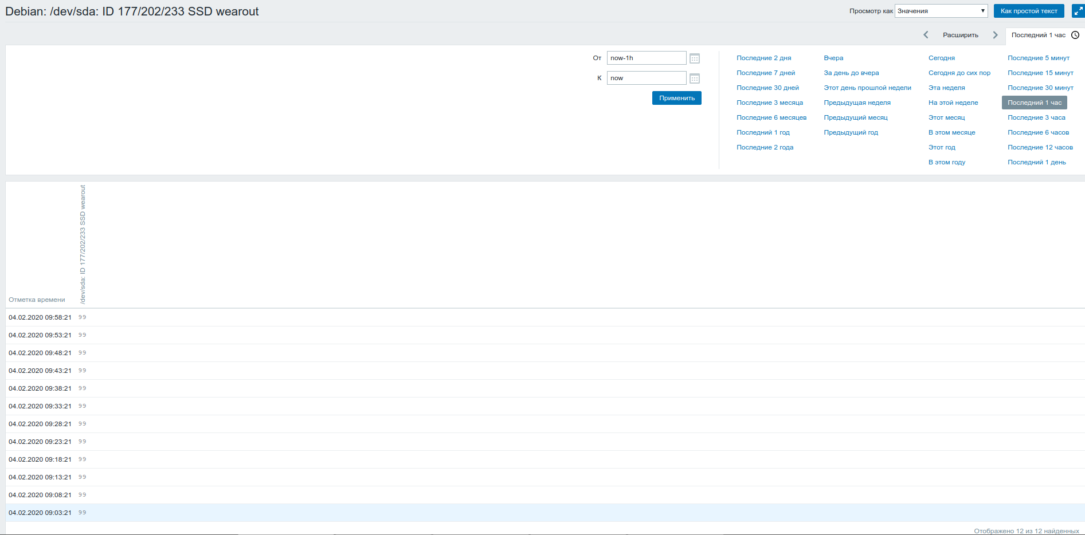1085x535 pixels.
Task: Focus the К input field containing now
Action: (x=647, y=78)
